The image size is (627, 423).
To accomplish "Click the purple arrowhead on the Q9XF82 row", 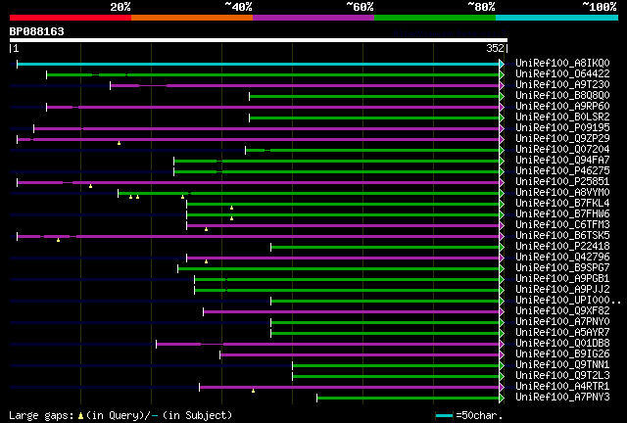I will [502, 311].
